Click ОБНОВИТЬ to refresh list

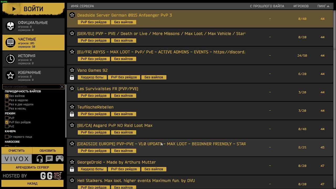pos(48,150)
